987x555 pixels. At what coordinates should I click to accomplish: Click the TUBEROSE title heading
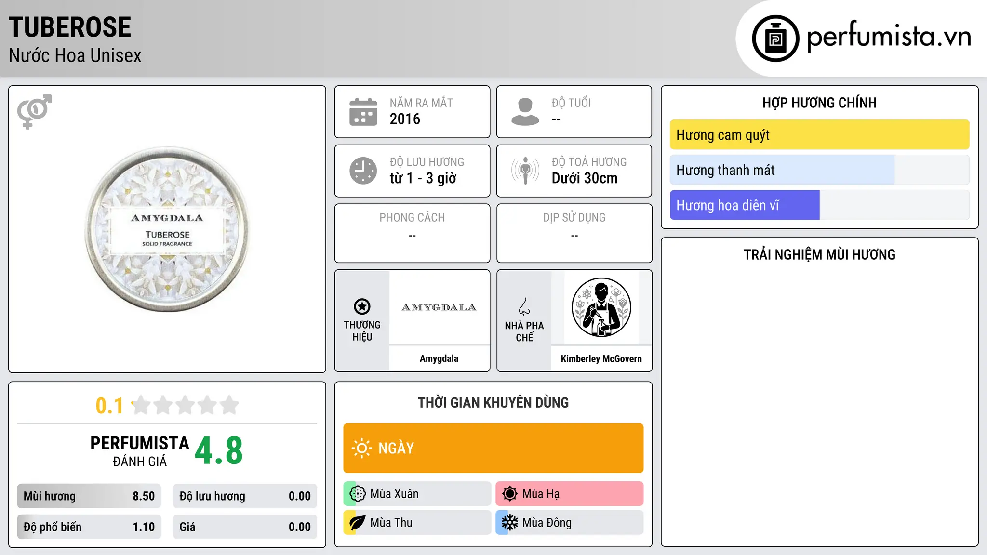[70, 27]
